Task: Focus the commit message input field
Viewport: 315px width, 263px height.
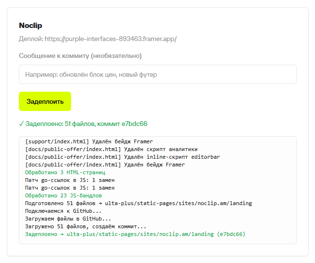Action: click(158, 74)
